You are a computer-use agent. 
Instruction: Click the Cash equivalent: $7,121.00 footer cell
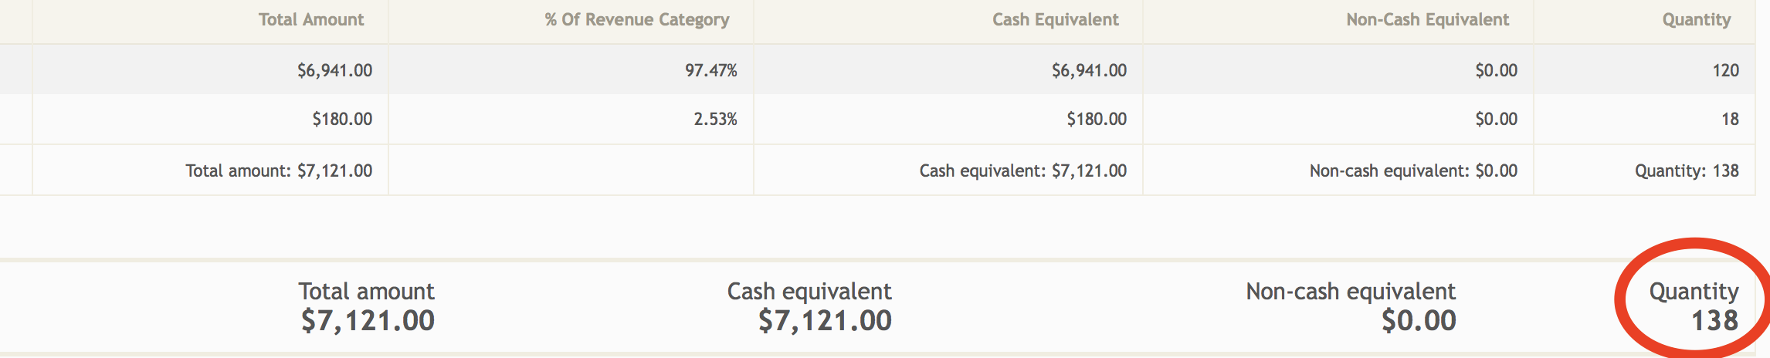click(x=948, y=171)
